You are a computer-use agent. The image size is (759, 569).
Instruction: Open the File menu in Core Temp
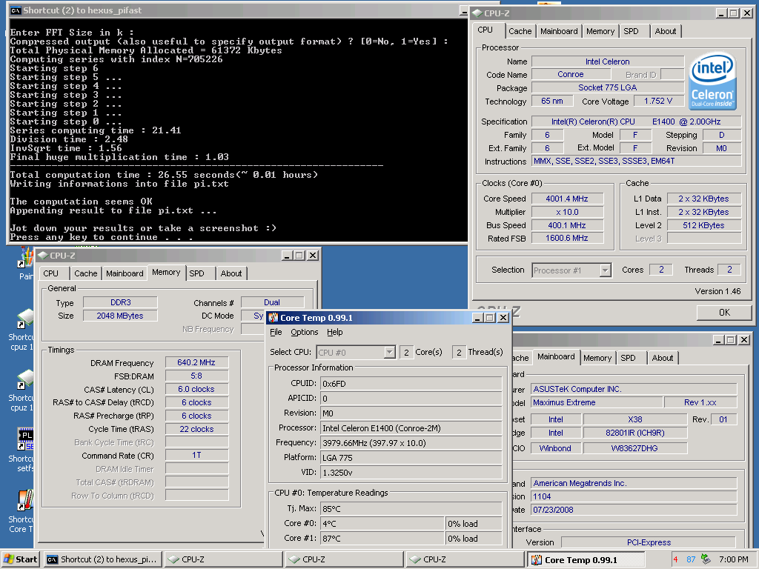[x=276, y=332]
